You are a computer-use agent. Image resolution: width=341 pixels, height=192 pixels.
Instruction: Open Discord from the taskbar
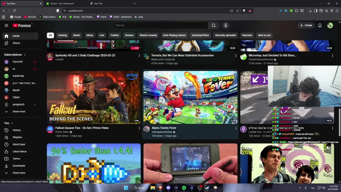pyautogui.click(x=168, y=188)
